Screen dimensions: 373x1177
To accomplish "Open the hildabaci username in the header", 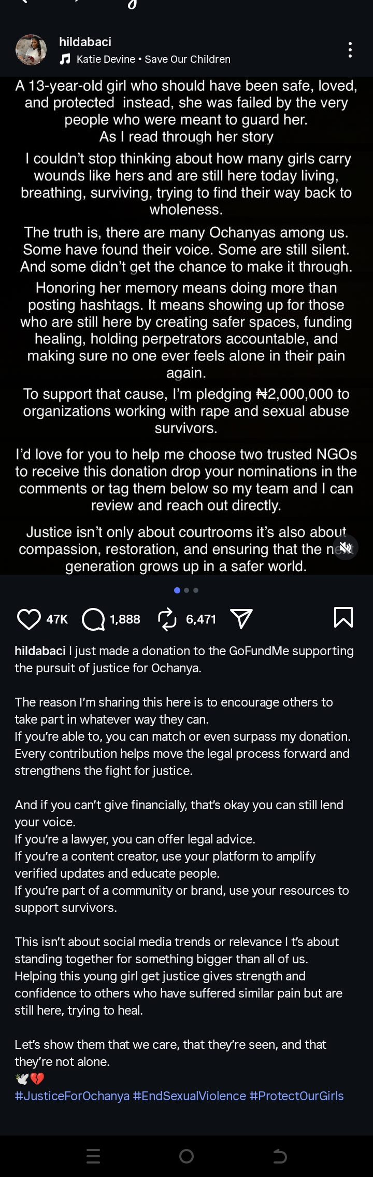I will pyautogui.click(x=85, y=41).
